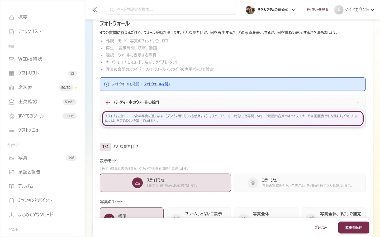Screen dimensions: 380x237
Task: Select 標準 photo fit option
Action: click(132, 213)
